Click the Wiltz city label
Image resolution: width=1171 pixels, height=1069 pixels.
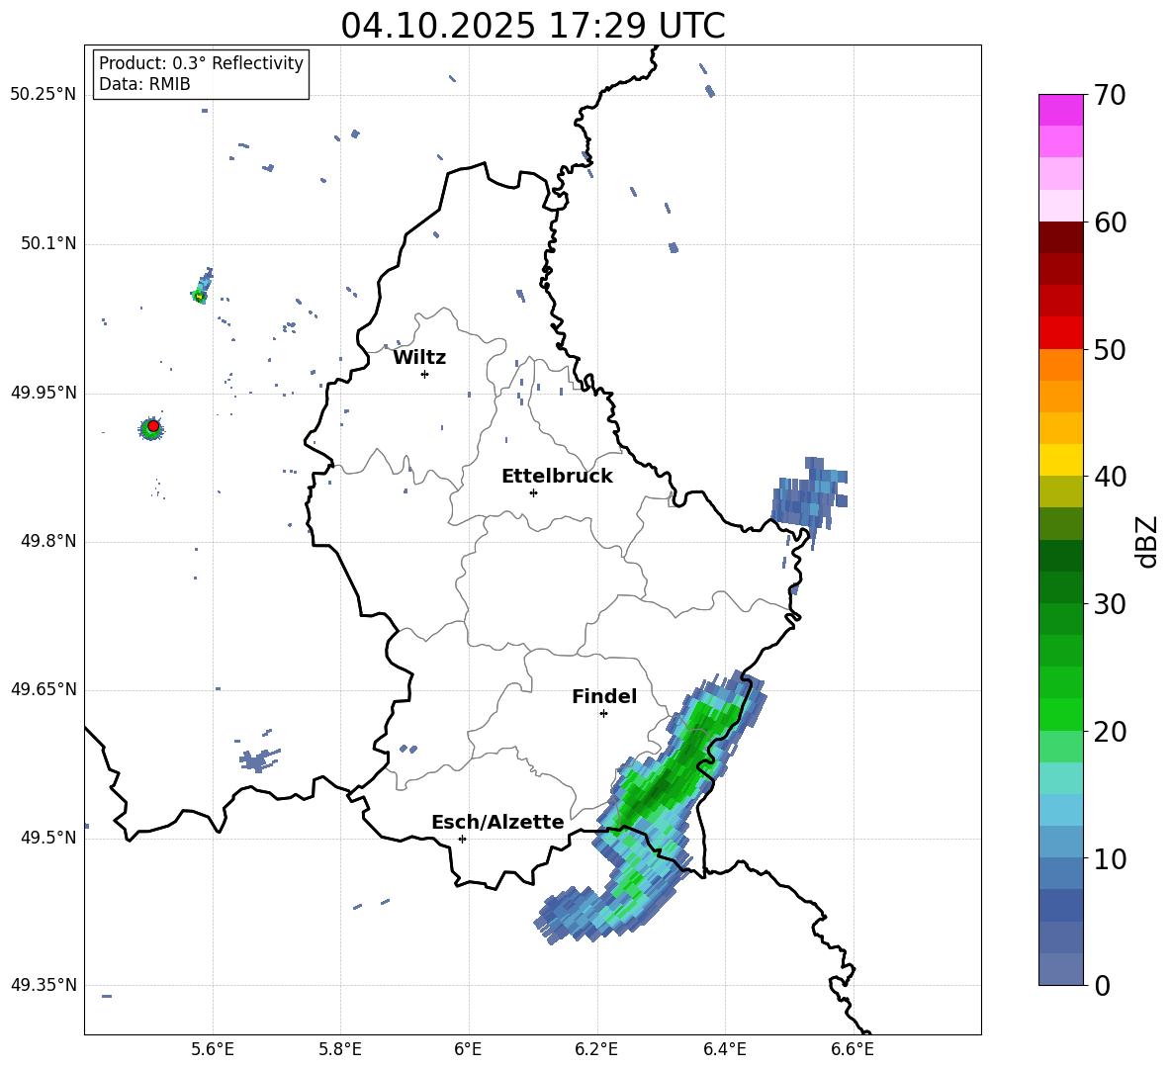click(419, 358)
